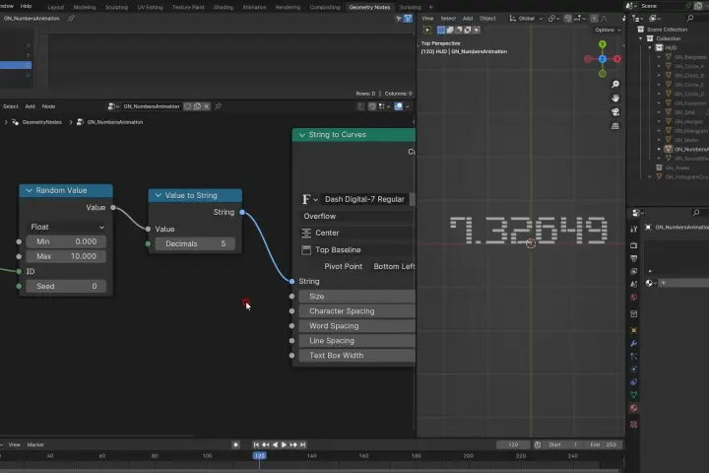
Task: Open the Top Baseline vertical alignment dropdown
Action: [357, 250]
